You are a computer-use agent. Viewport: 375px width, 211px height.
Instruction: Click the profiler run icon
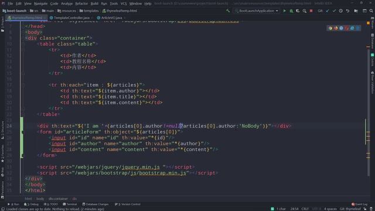[x=305, y=11]
